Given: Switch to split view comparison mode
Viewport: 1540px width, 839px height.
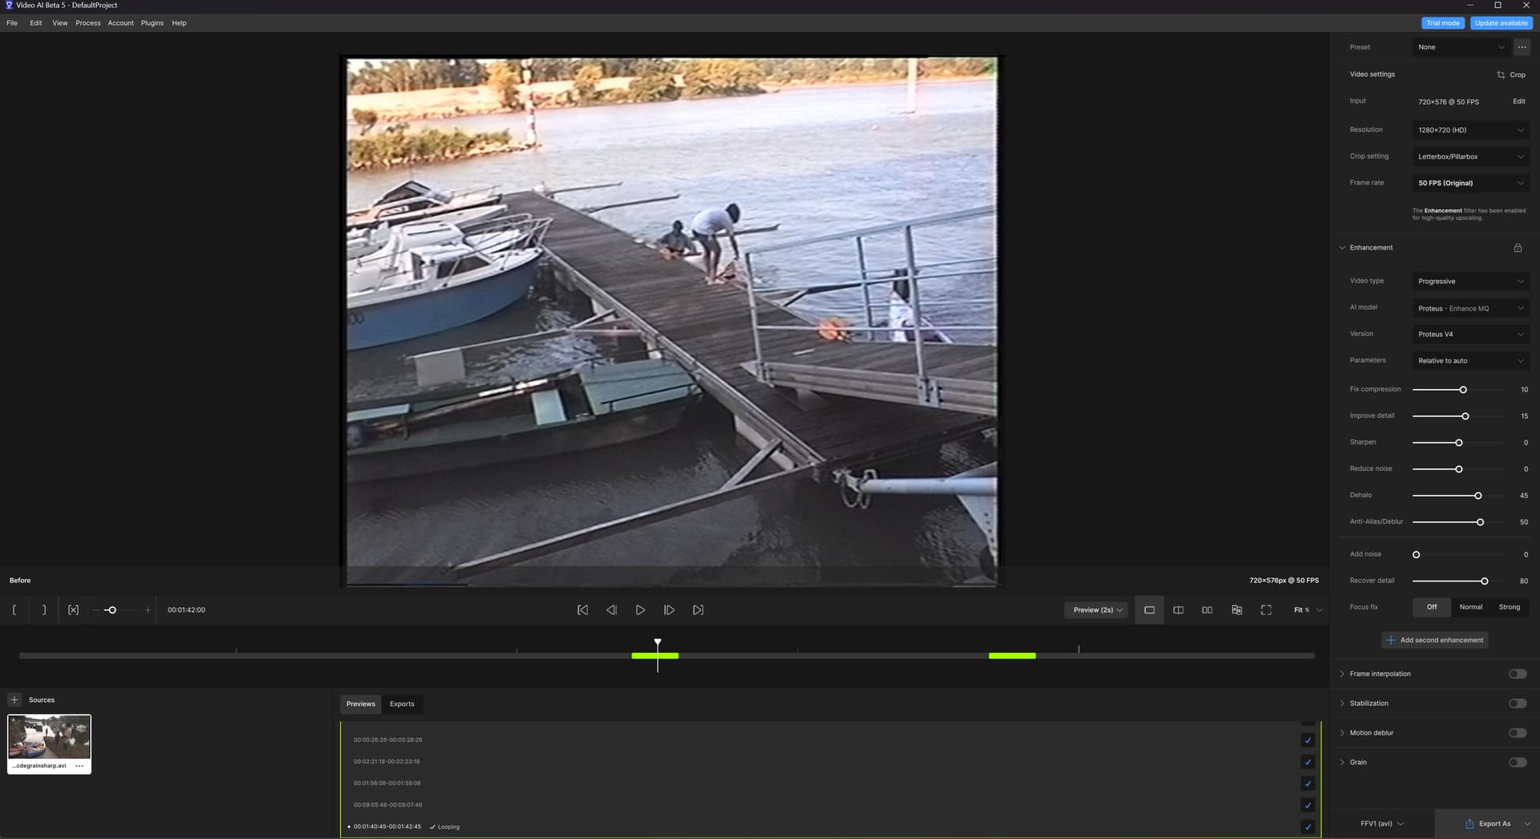Looking at the screenshot, I should [1178, 610].
